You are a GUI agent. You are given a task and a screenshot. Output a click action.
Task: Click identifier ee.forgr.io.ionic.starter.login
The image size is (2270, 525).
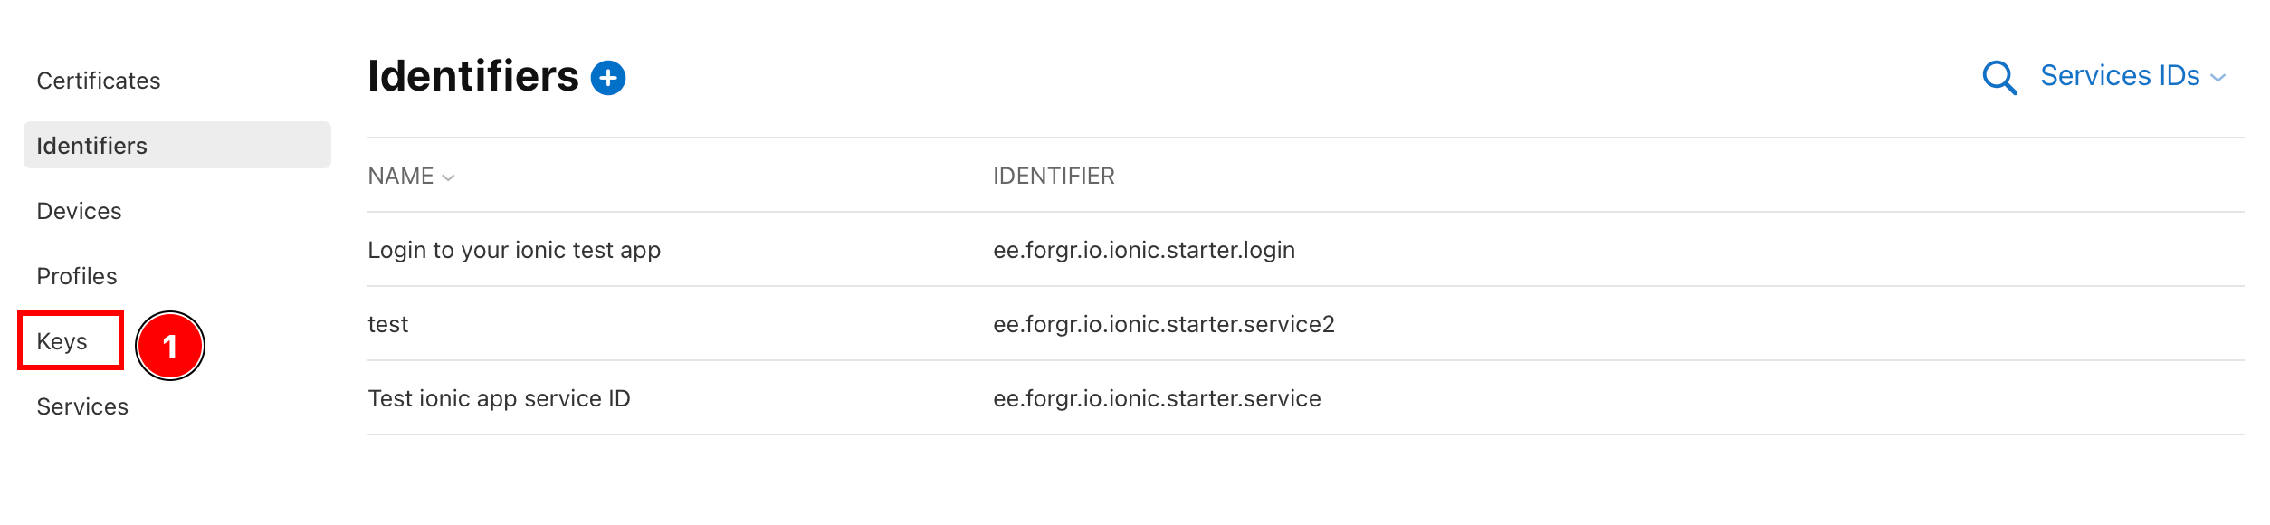[1143, 250]
